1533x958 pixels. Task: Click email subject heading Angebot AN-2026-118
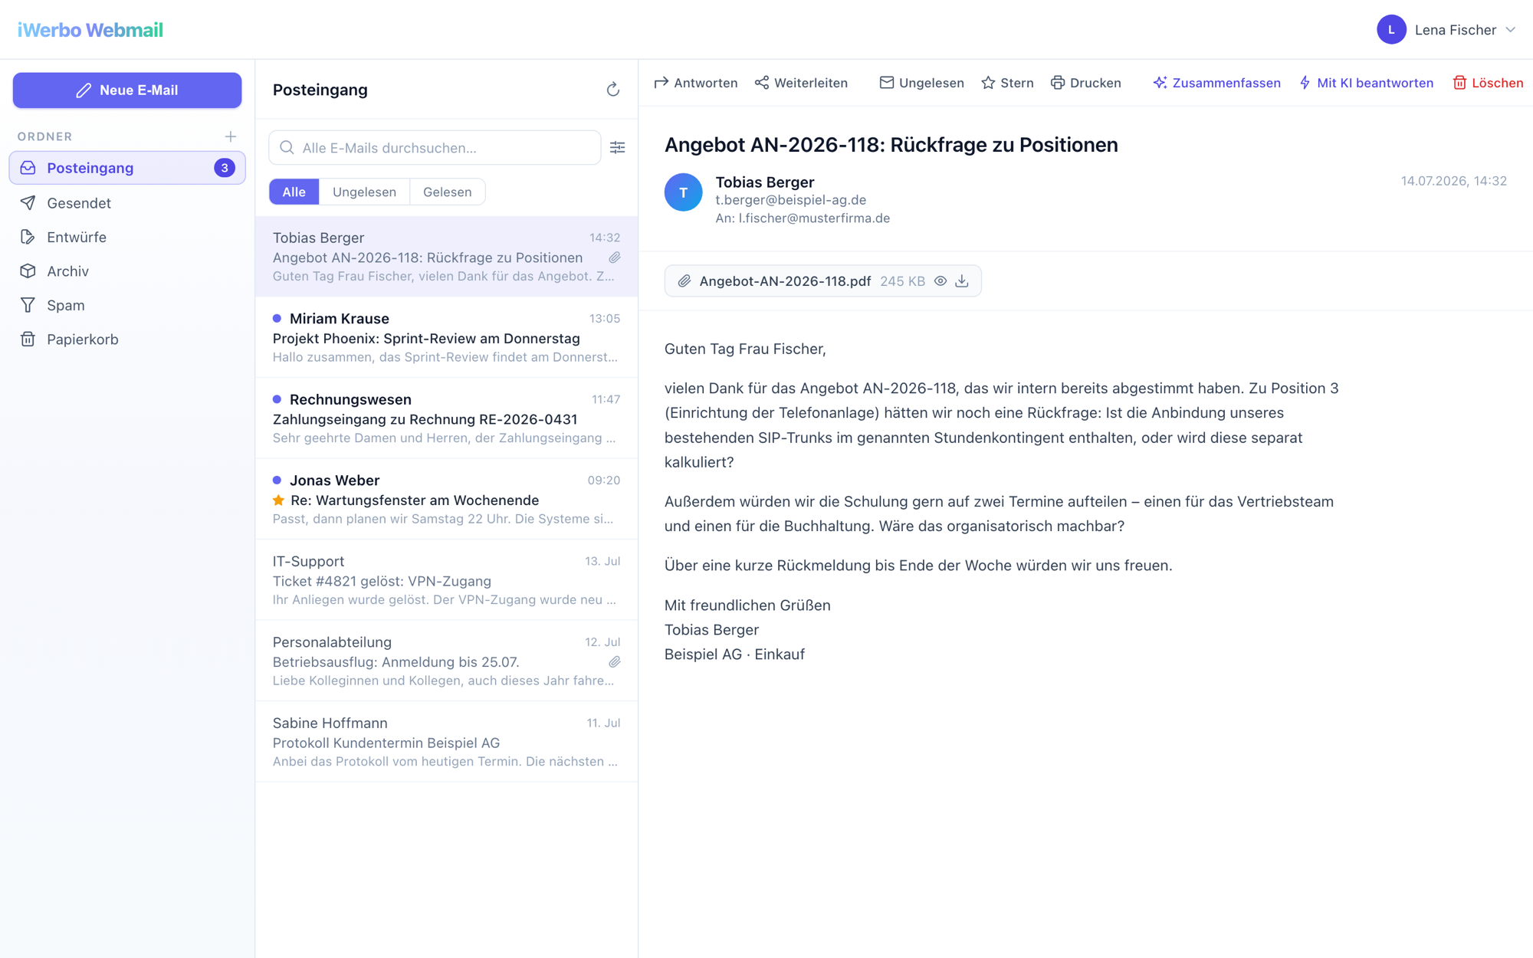pos(891,145)
